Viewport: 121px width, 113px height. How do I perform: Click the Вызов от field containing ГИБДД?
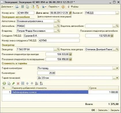click(x=100, y=13)
